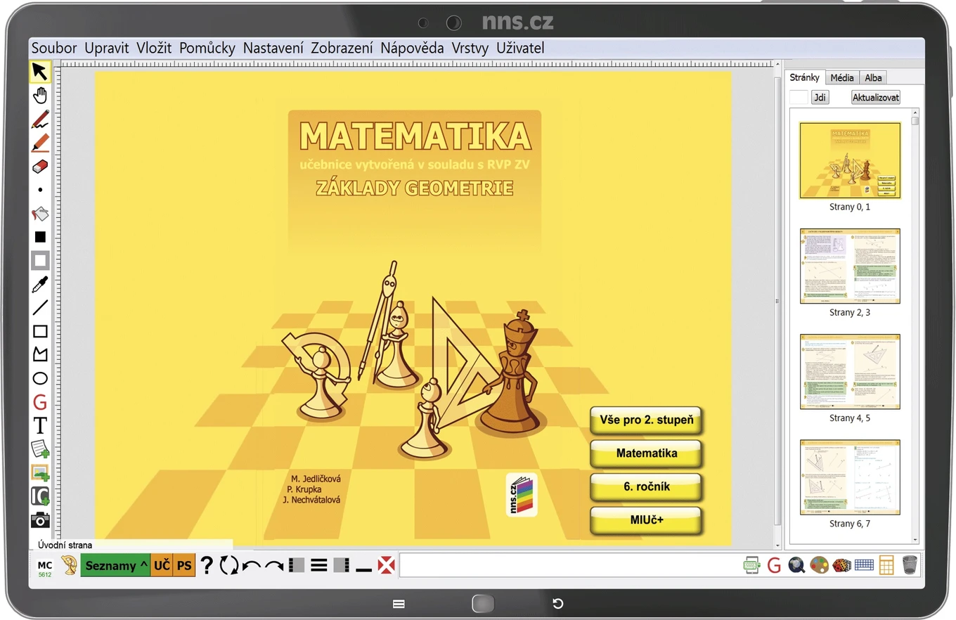Viewport: 956px width, 620px height.
Task: Click the Aktualizovat button
Action: pos(876,98)
